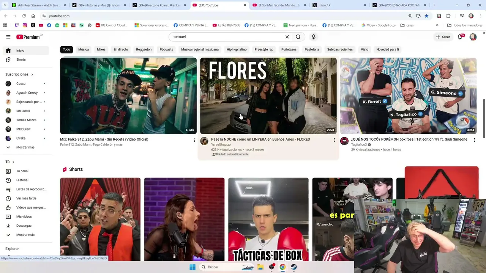Start voice search with the microphone icon

(x=313, y=37)
